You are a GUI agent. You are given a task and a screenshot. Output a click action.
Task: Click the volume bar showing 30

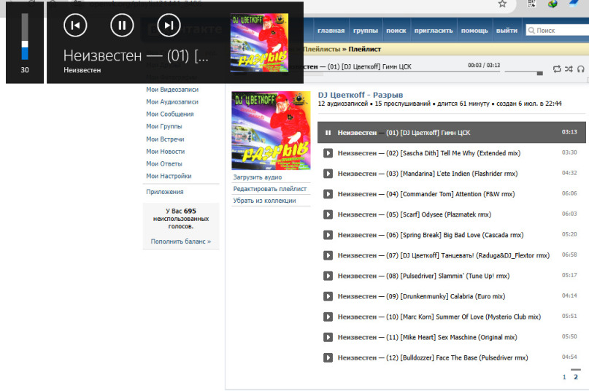point(25,36)
